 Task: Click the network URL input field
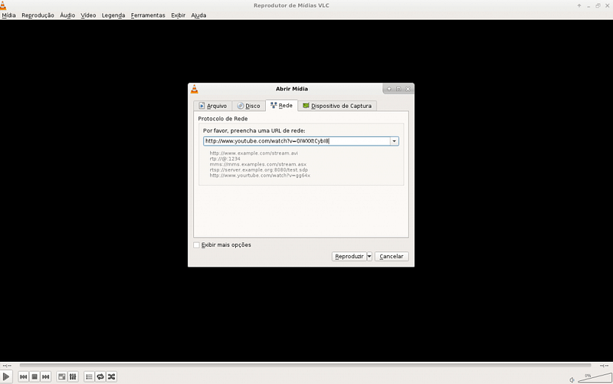[x=297, y=141]
